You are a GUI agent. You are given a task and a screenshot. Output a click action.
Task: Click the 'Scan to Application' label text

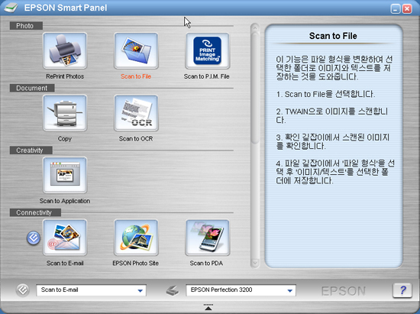(65, 201)
